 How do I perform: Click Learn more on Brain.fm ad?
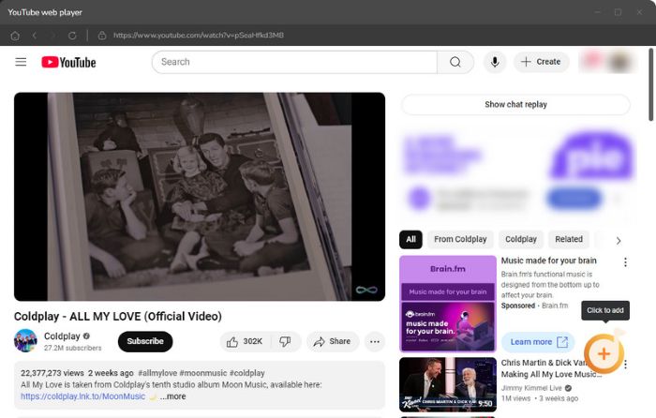point(539,342)
